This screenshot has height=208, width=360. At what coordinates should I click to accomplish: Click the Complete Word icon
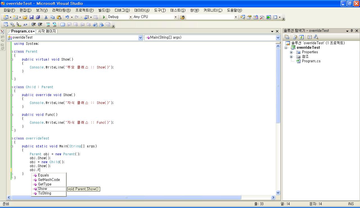point(25,25)
